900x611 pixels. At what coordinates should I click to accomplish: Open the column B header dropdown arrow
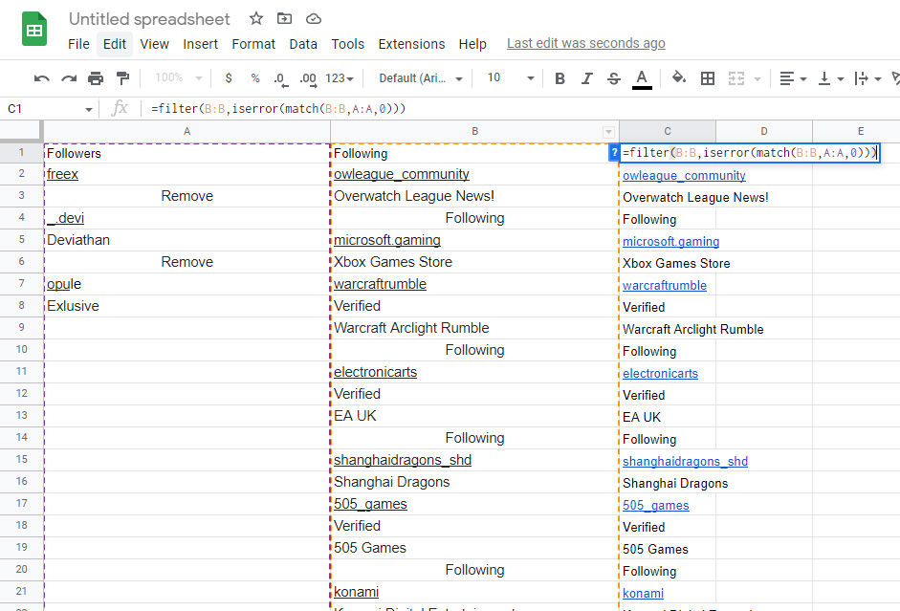click(608, 132)
